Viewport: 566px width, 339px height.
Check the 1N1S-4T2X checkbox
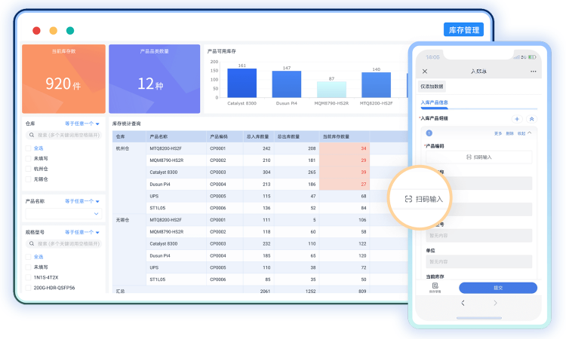[x=28, y=277]
